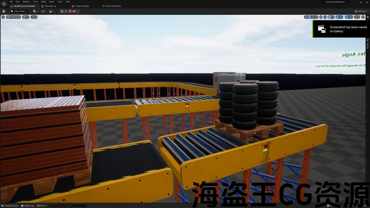Select the translate (move) gizmo tool
The width and height of the screenshot is (370, 208).
(309, 17)
